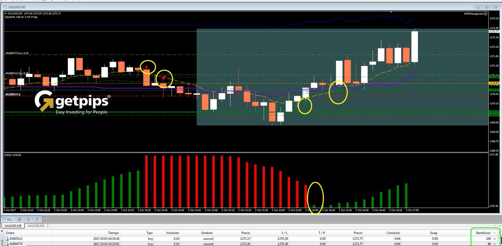Click the order icon for ticket 61805112
The height and width of the screenshot is (246, 502).
(x=6, y=238)
